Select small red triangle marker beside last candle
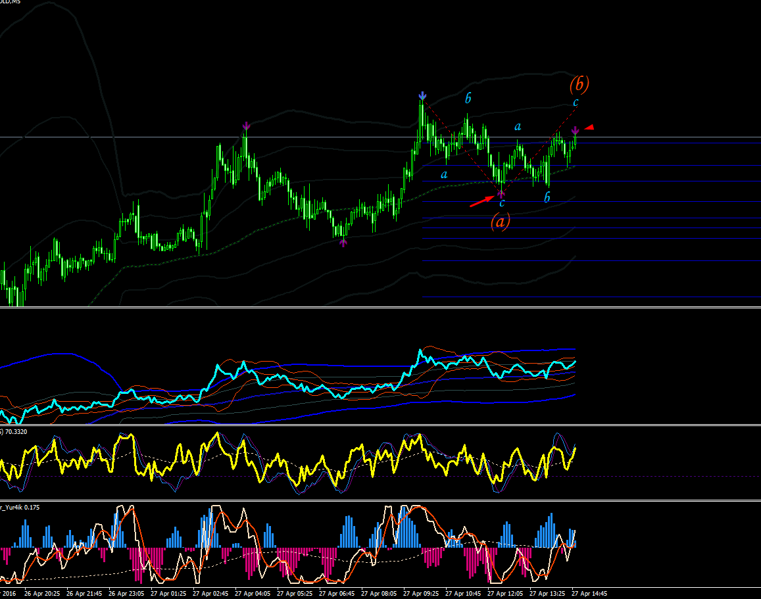 click(x=589, y=128)
